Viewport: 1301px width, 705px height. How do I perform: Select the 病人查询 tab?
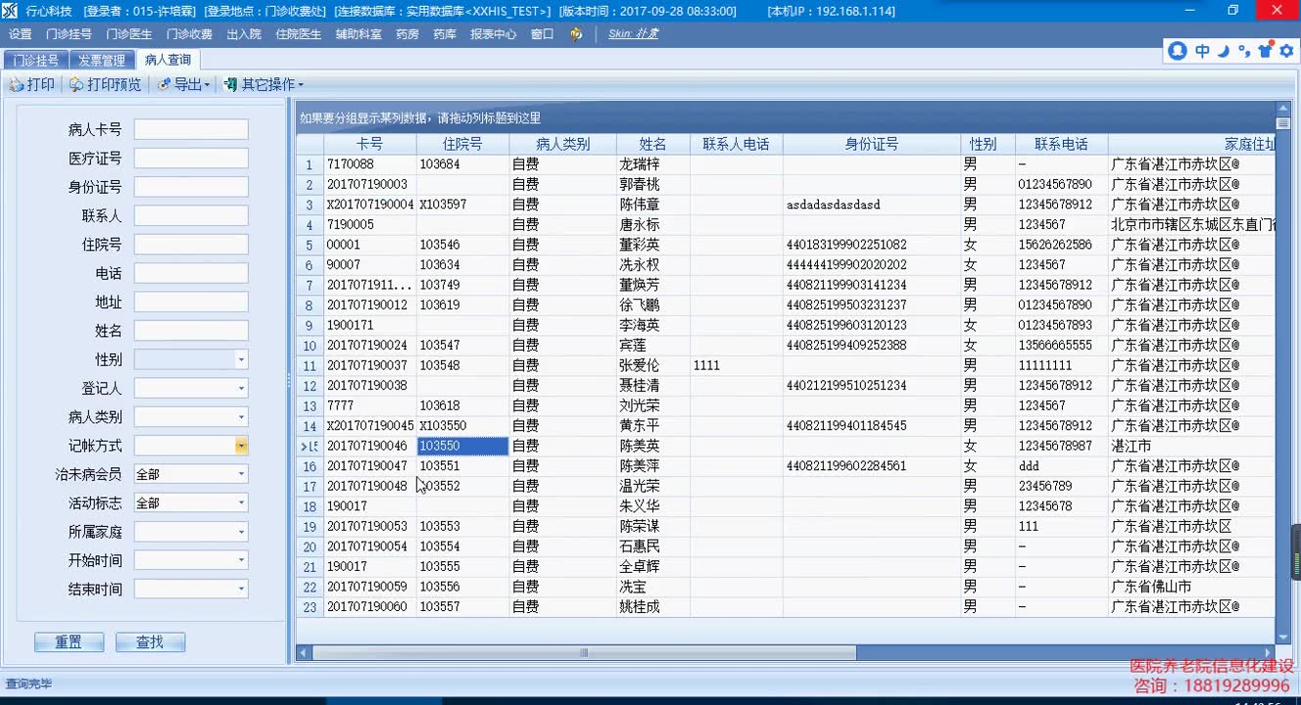(168, 60)
